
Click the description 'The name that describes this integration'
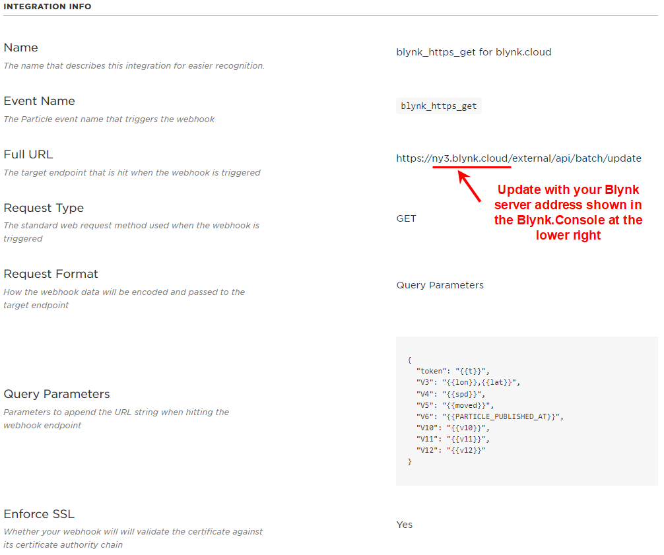pos(134,65)
